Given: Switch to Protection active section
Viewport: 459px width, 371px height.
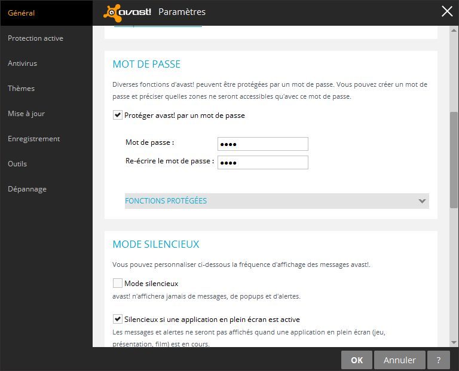Looking at the screenshot, I should coord(35,38).
